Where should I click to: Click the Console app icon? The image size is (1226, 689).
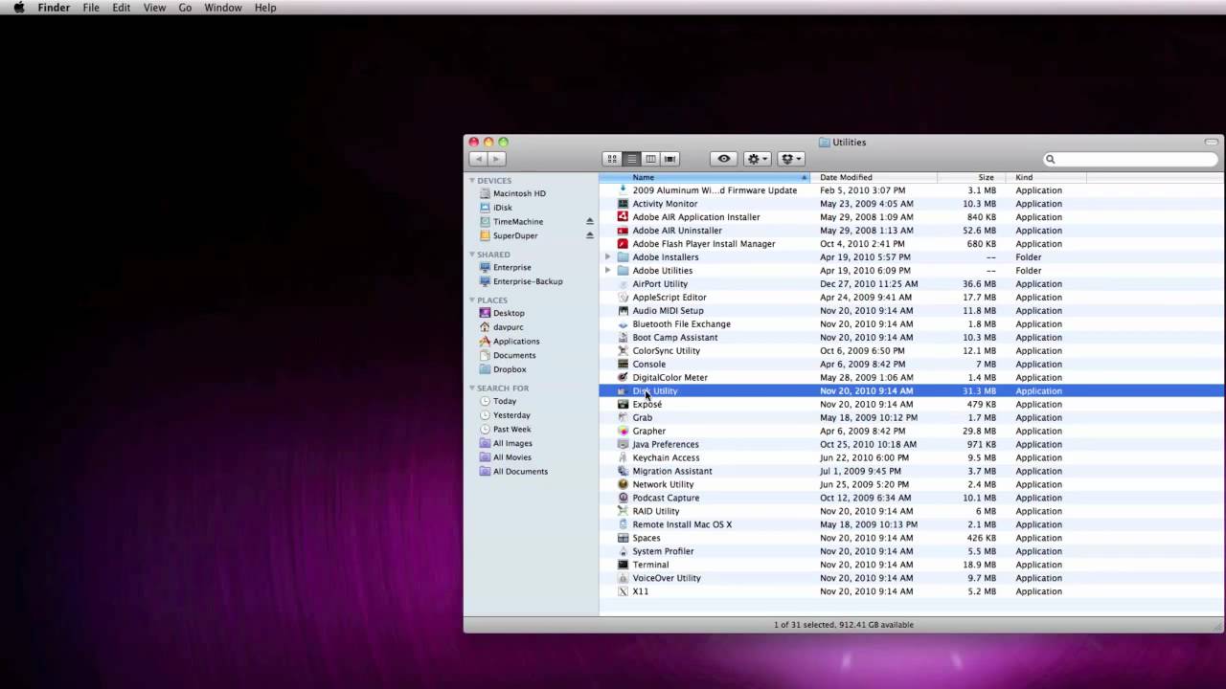click(x=624, y=365)
